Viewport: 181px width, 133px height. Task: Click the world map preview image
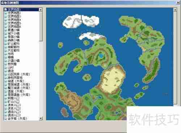click(x=110, y=64)
